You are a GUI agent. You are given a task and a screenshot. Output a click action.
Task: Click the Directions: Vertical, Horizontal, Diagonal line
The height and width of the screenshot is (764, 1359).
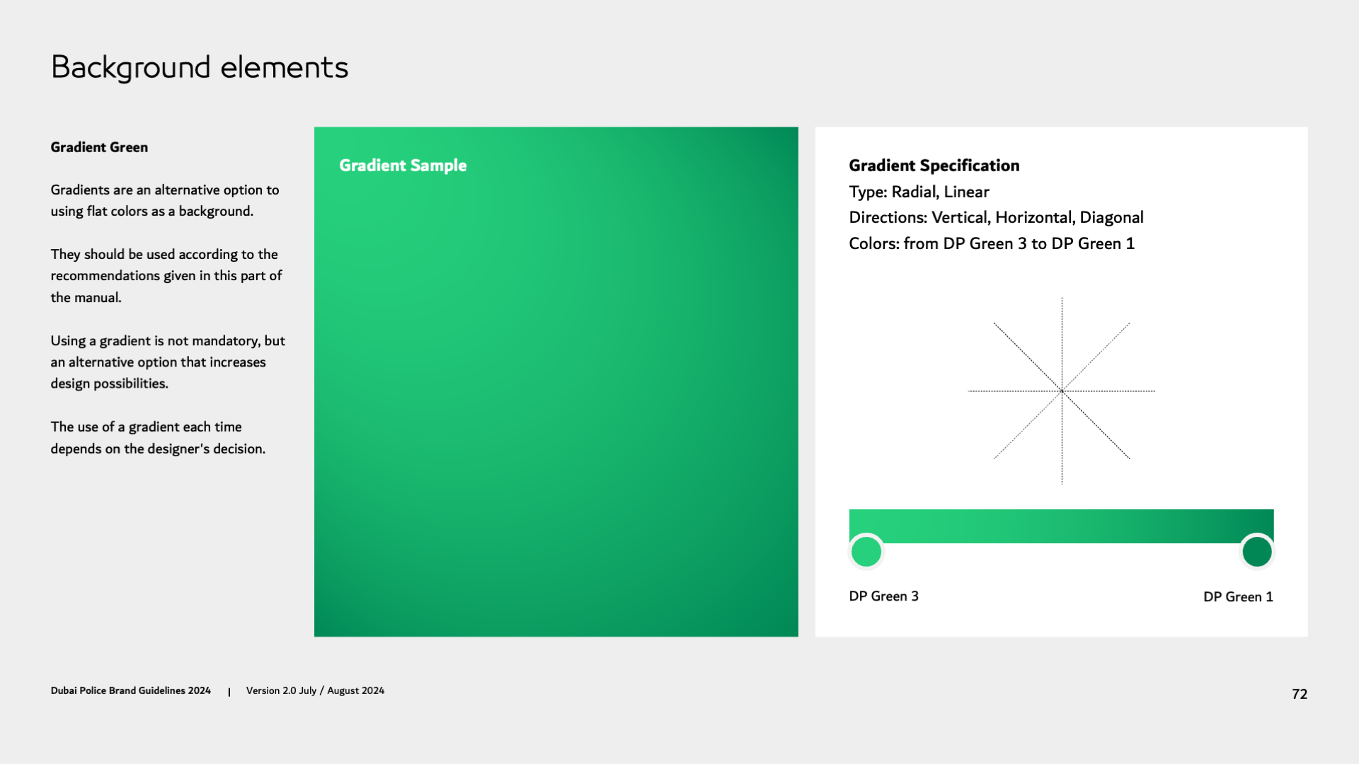pyautogui.click(x=996, y=218)
